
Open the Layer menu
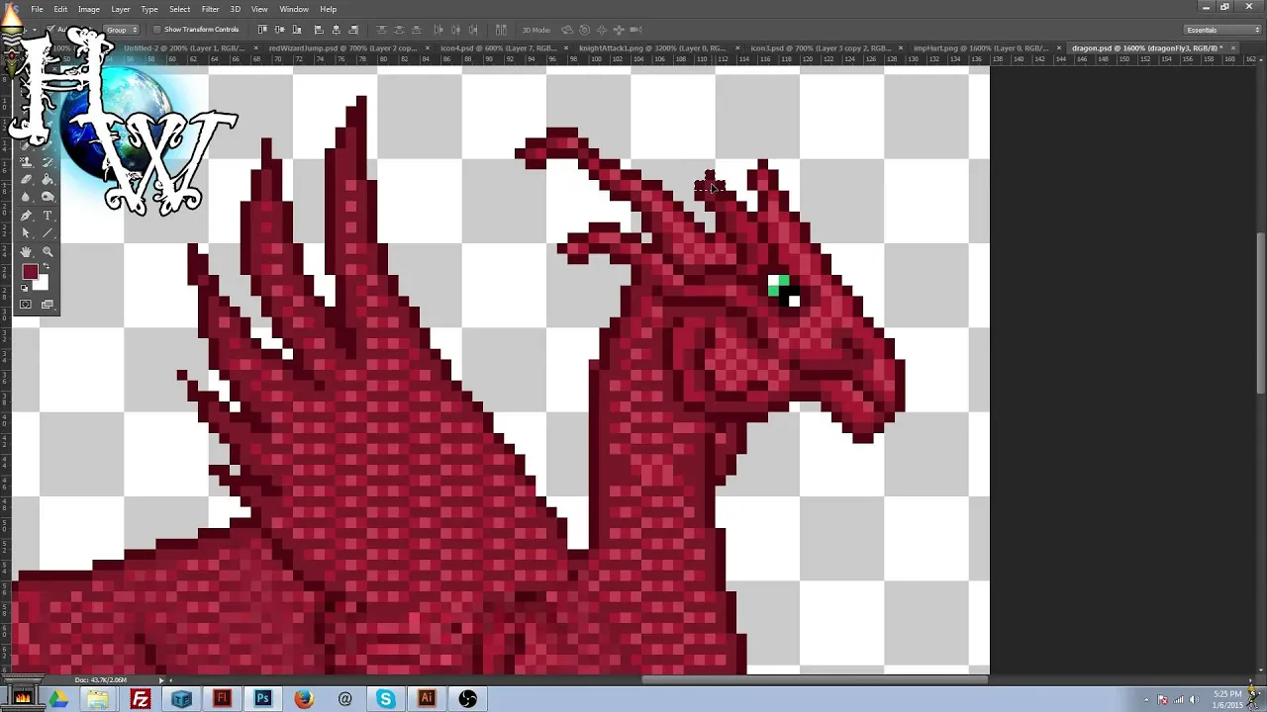click(x=121, y=9)
